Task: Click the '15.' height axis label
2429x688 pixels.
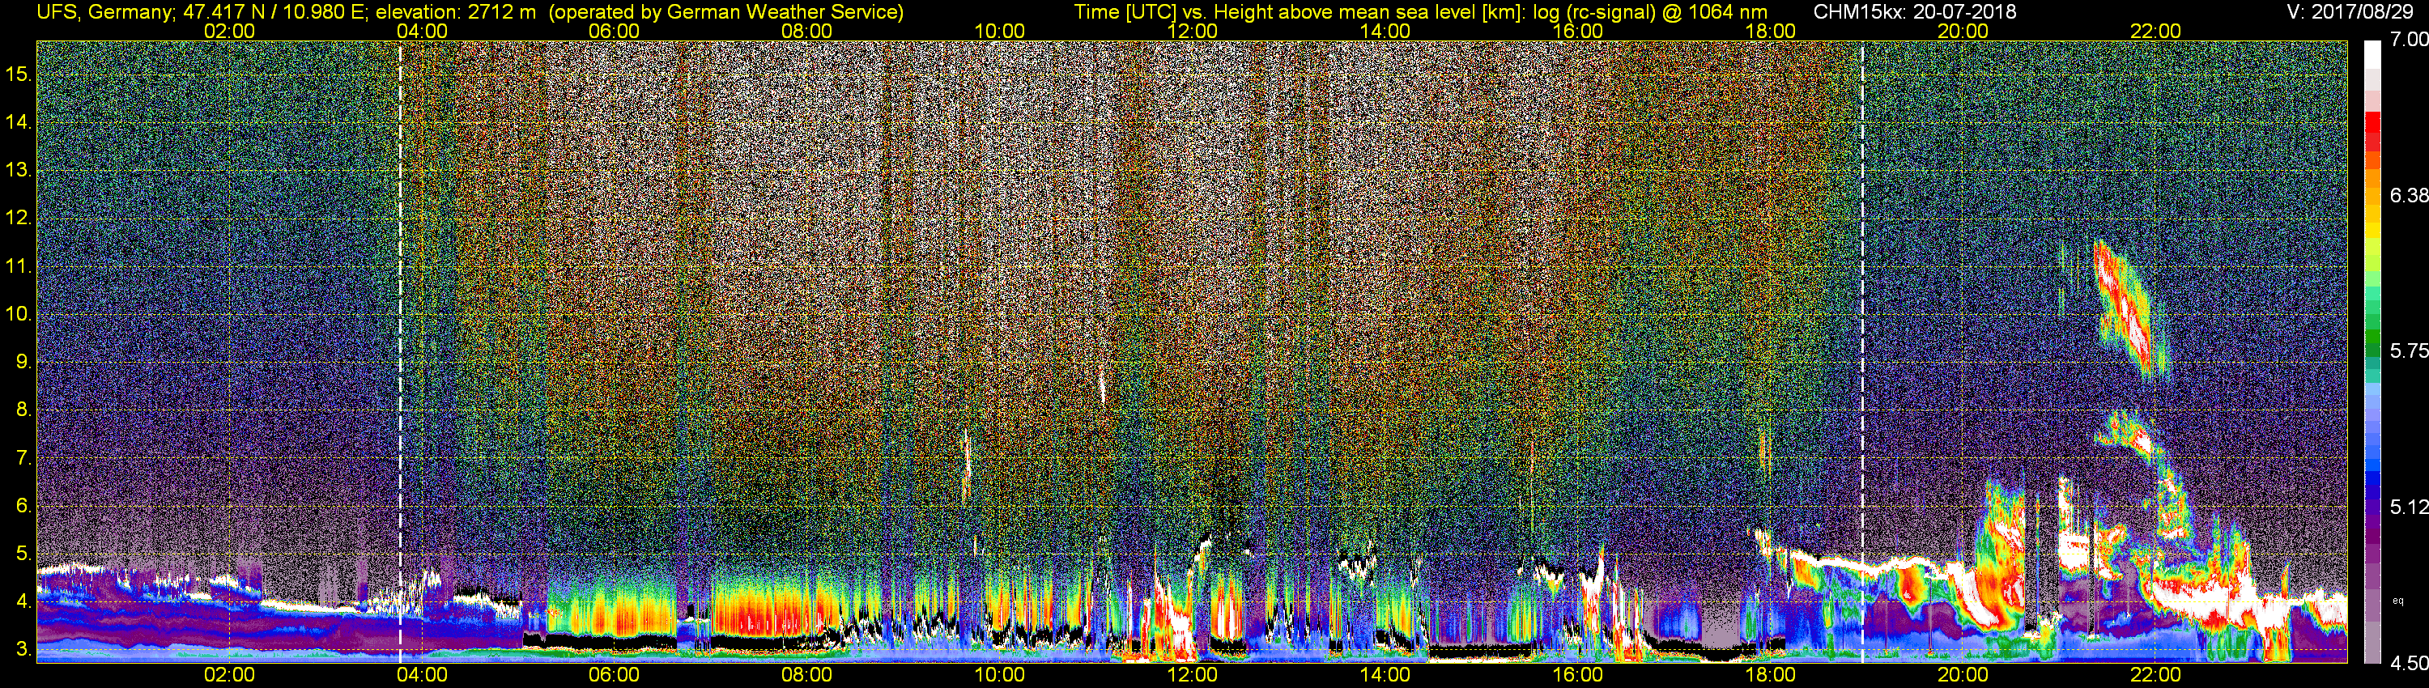Action: click(x=19, y=74)
